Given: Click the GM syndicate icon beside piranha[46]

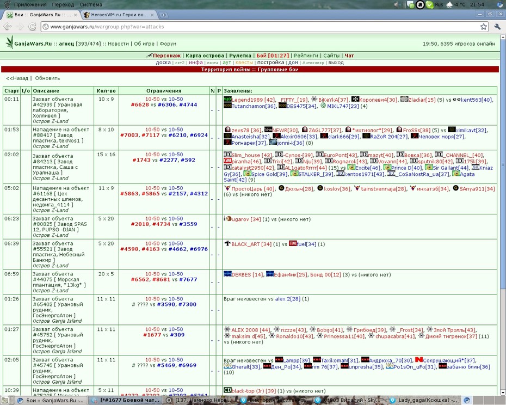Looking at the screenshot, I should click(227, 161).
